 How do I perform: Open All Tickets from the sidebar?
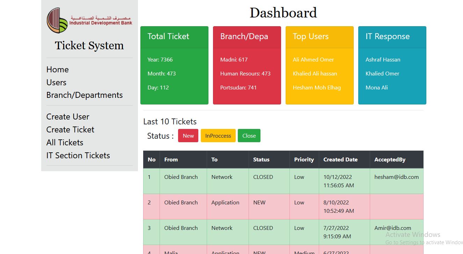(x=65, y=143)
